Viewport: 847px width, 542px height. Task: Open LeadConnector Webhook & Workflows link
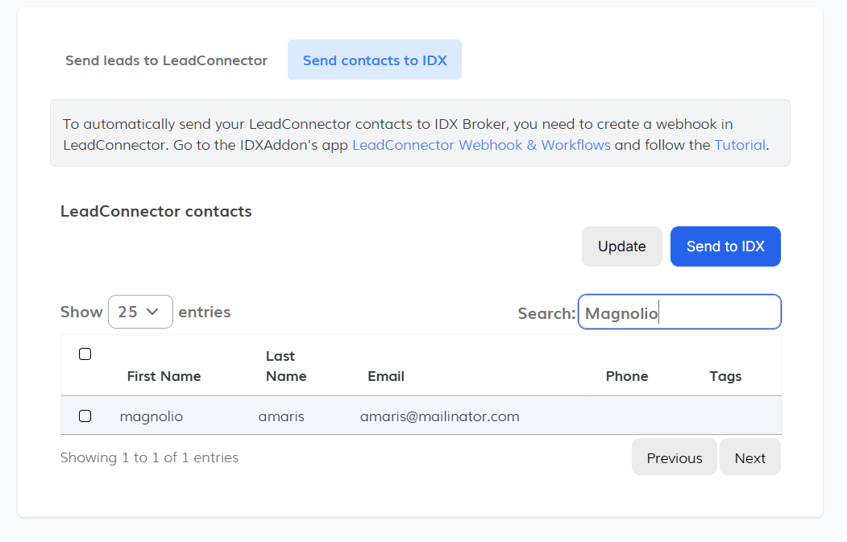pos(481,145)
